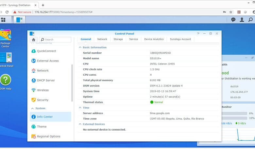Click the time zone Bogota value
The width and height of the screenshot is (255, 149).
(177, 119)
